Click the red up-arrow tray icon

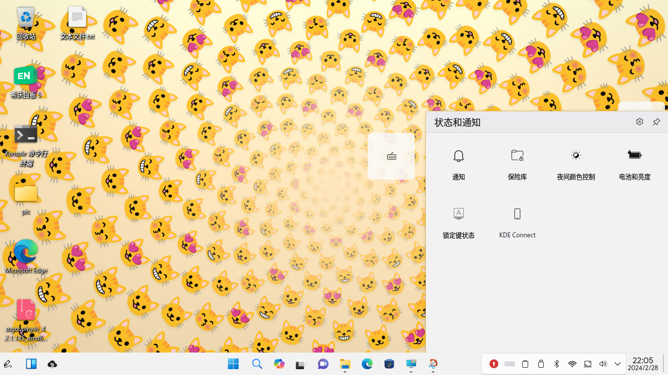(494, 364)
